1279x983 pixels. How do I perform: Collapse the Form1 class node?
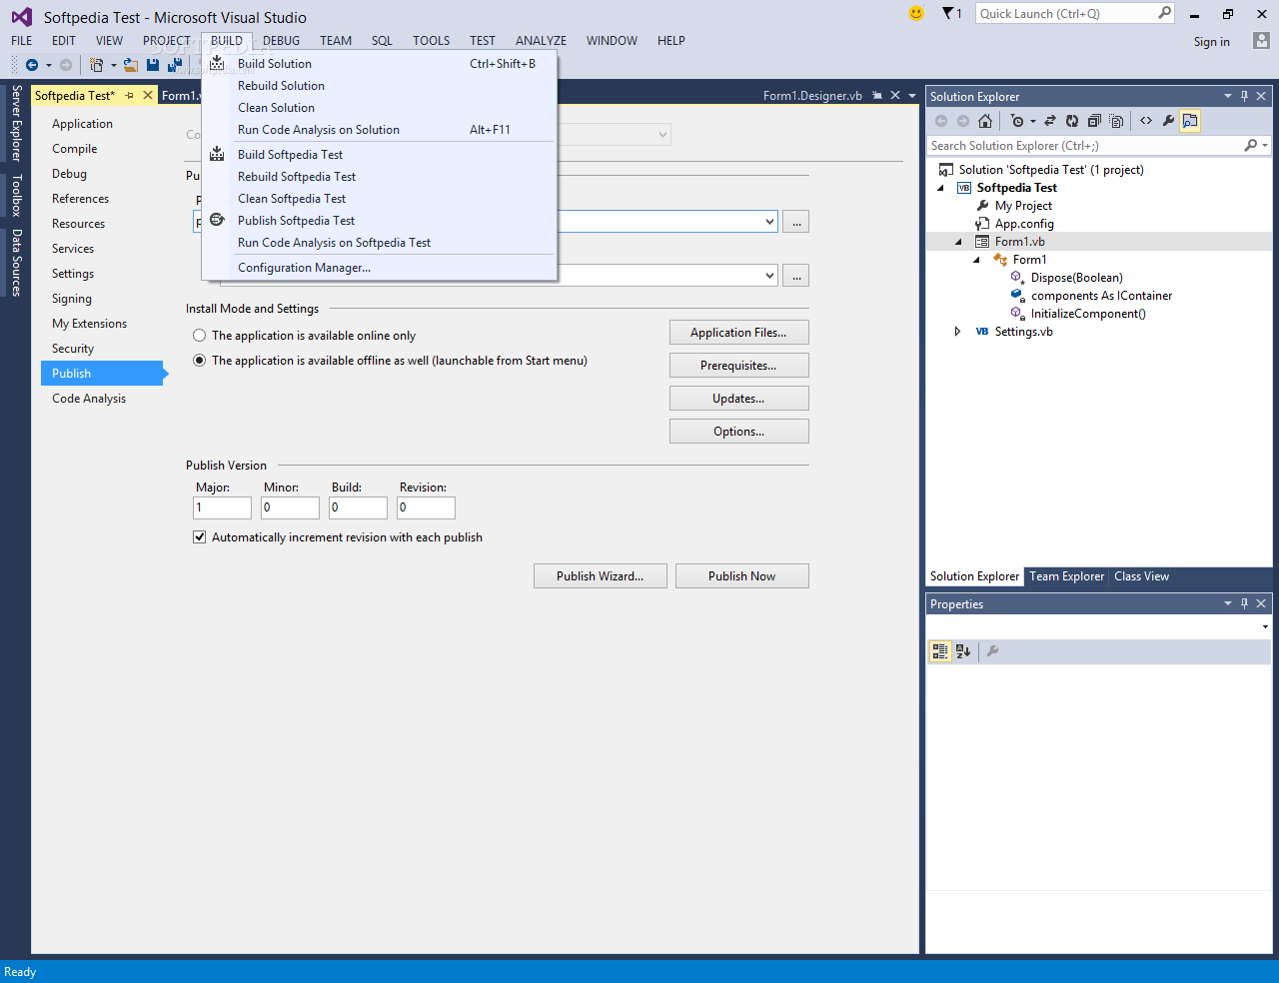976,260
